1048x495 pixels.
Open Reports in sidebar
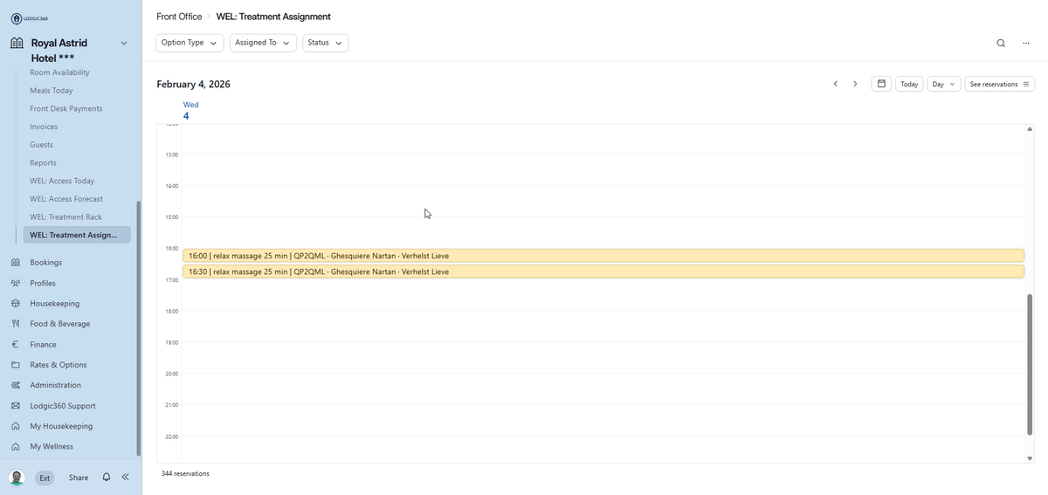43,163
